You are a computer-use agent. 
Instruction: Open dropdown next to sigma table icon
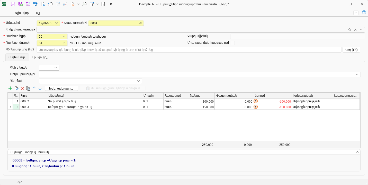[x=97, y=4]
